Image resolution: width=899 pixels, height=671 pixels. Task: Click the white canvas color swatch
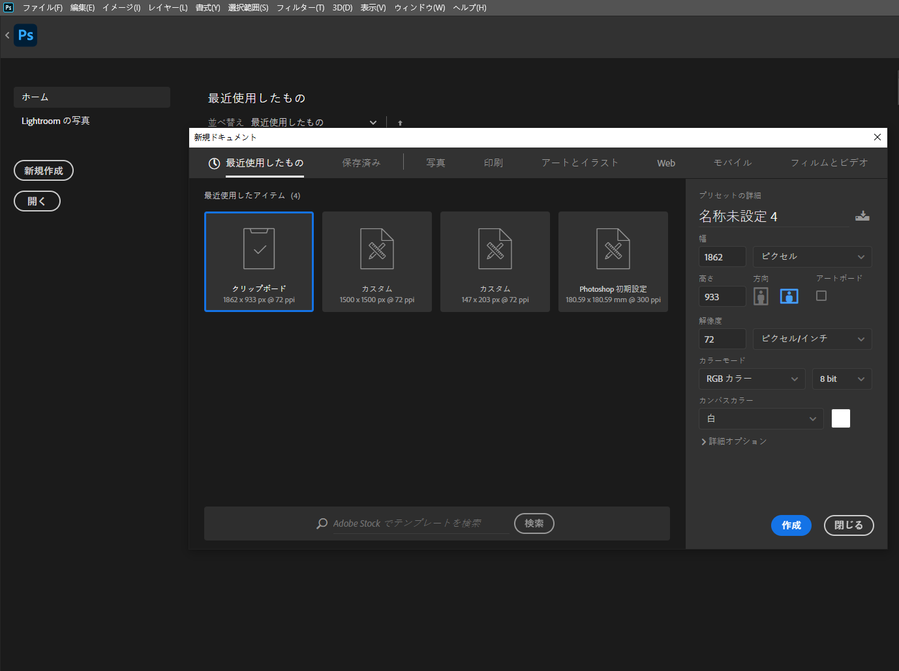pos(841,418)
